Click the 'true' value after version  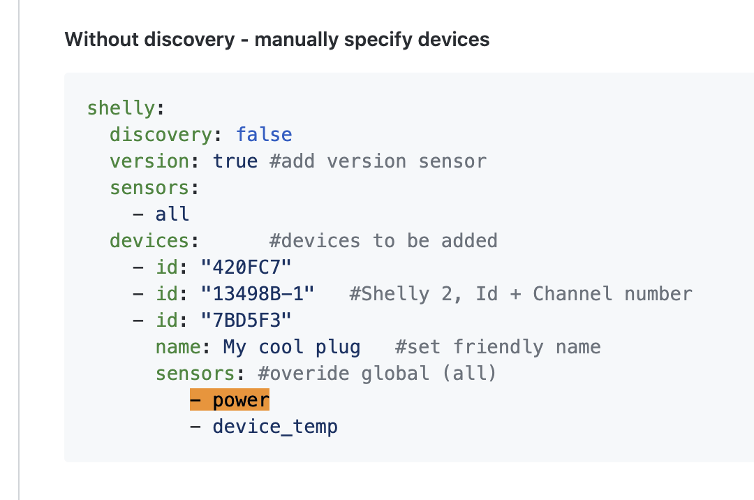point(235,161)
